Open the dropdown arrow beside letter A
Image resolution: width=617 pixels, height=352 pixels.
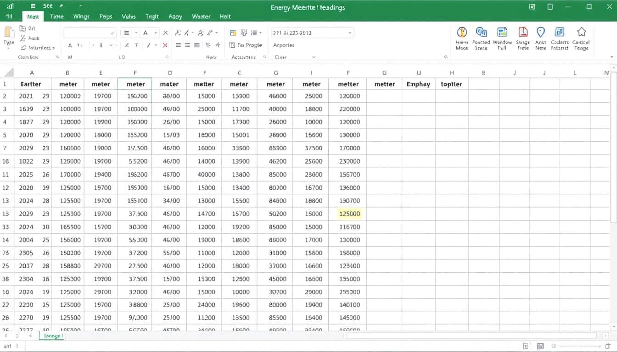[x=156, y=33]
